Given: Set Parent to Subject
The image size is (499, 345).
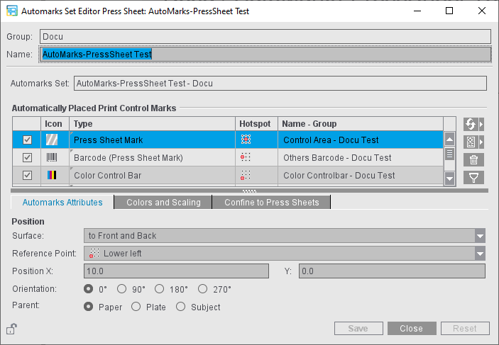Looking at the screenshot, I should tap(181, 307).
